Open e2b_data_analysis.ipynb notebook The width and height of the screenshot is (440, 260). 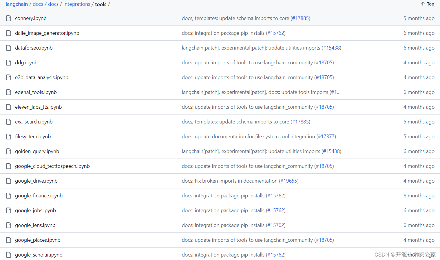tap(41, 77)
